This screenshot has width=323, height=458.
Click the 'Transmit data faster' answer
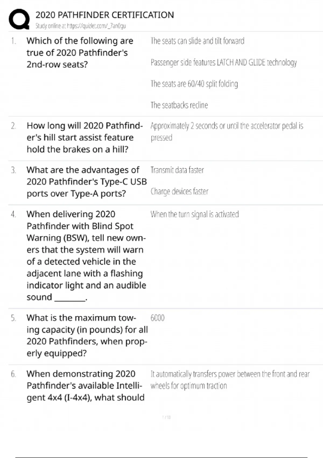click(177, 170)
